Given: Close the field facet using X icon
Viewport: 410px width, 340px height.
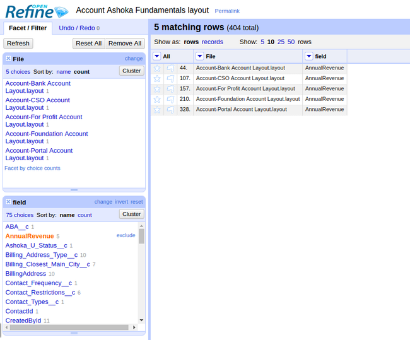Looking at the screenshot, I should (8, 202).
